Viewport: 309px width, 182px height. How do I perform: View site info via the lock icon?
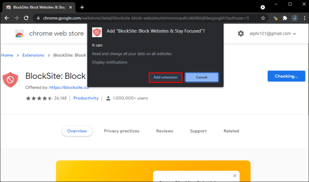click(x=38, y=18)
